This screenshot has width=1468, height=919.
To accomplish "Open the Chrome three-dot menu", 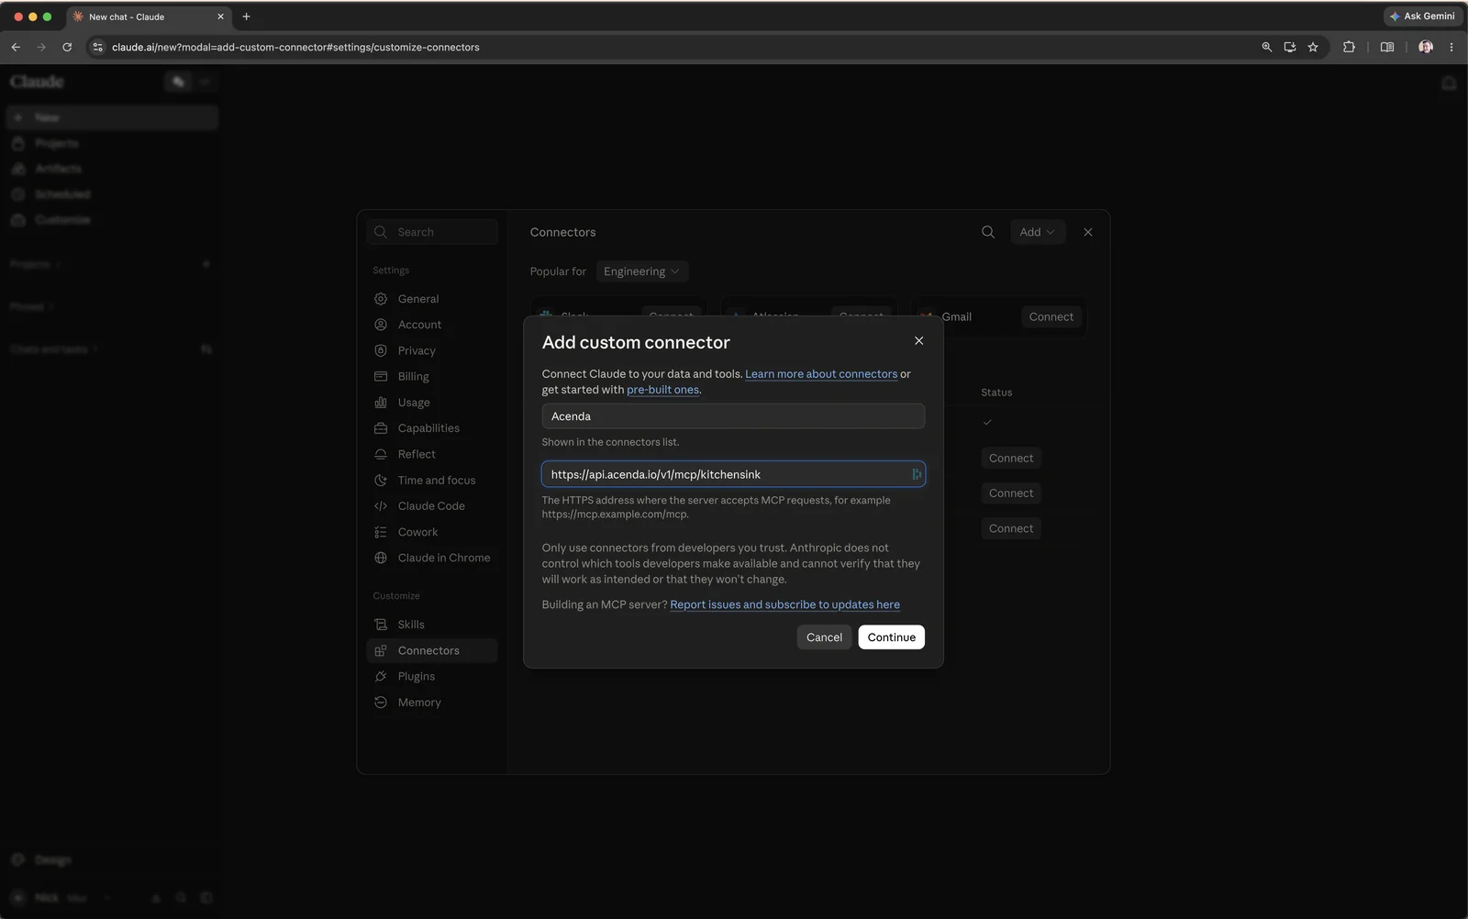I will [x=1451, y=47].
